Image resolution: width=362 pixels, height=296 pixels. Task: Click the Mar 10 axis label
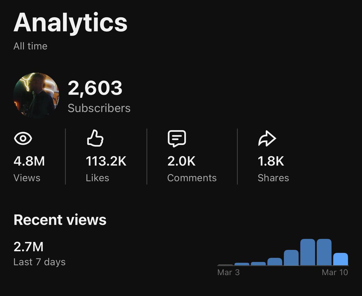(335, 272)
